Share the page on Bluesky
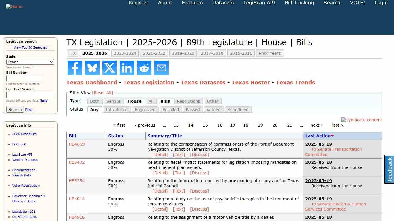Image resolution: width=394 pixels, height=221 pixels. tap(92, 68)
